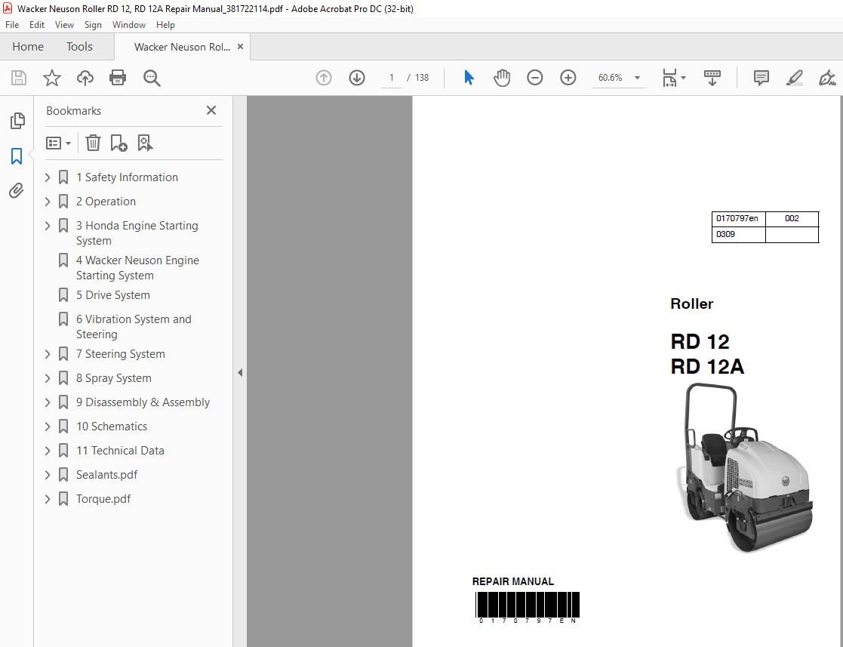
Task: Click the page number input field
Action: click(x=392, y=78)
